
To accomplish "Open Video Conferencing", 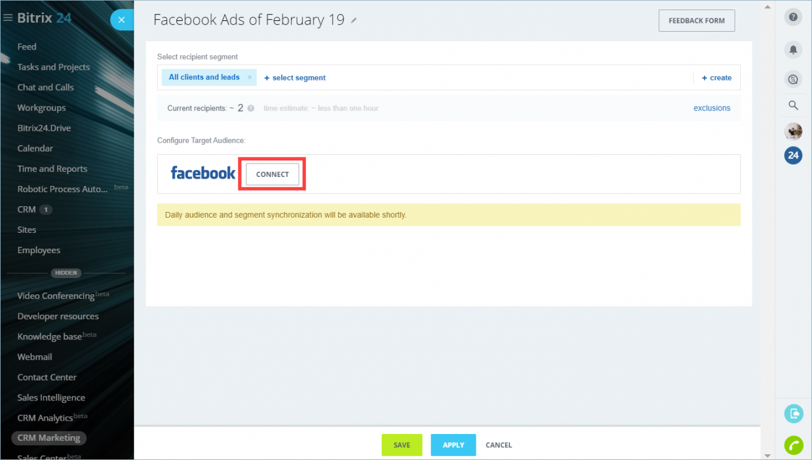I will (x=56, y=296).
